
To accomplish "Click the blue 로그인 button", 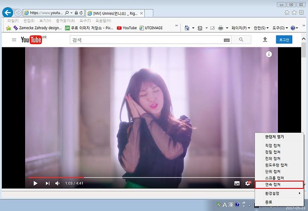I will coord(284,40).
